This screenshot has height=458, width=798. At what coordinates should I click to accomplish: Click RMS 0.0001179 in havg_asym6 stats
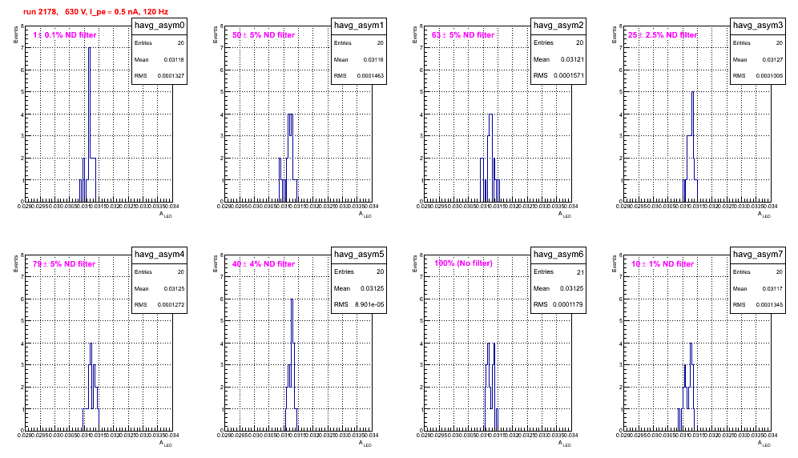tap(558, 304)
